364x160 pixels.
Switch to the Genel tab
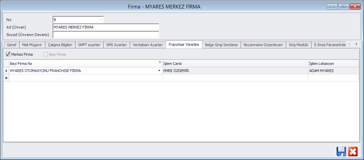coord(12,45)
